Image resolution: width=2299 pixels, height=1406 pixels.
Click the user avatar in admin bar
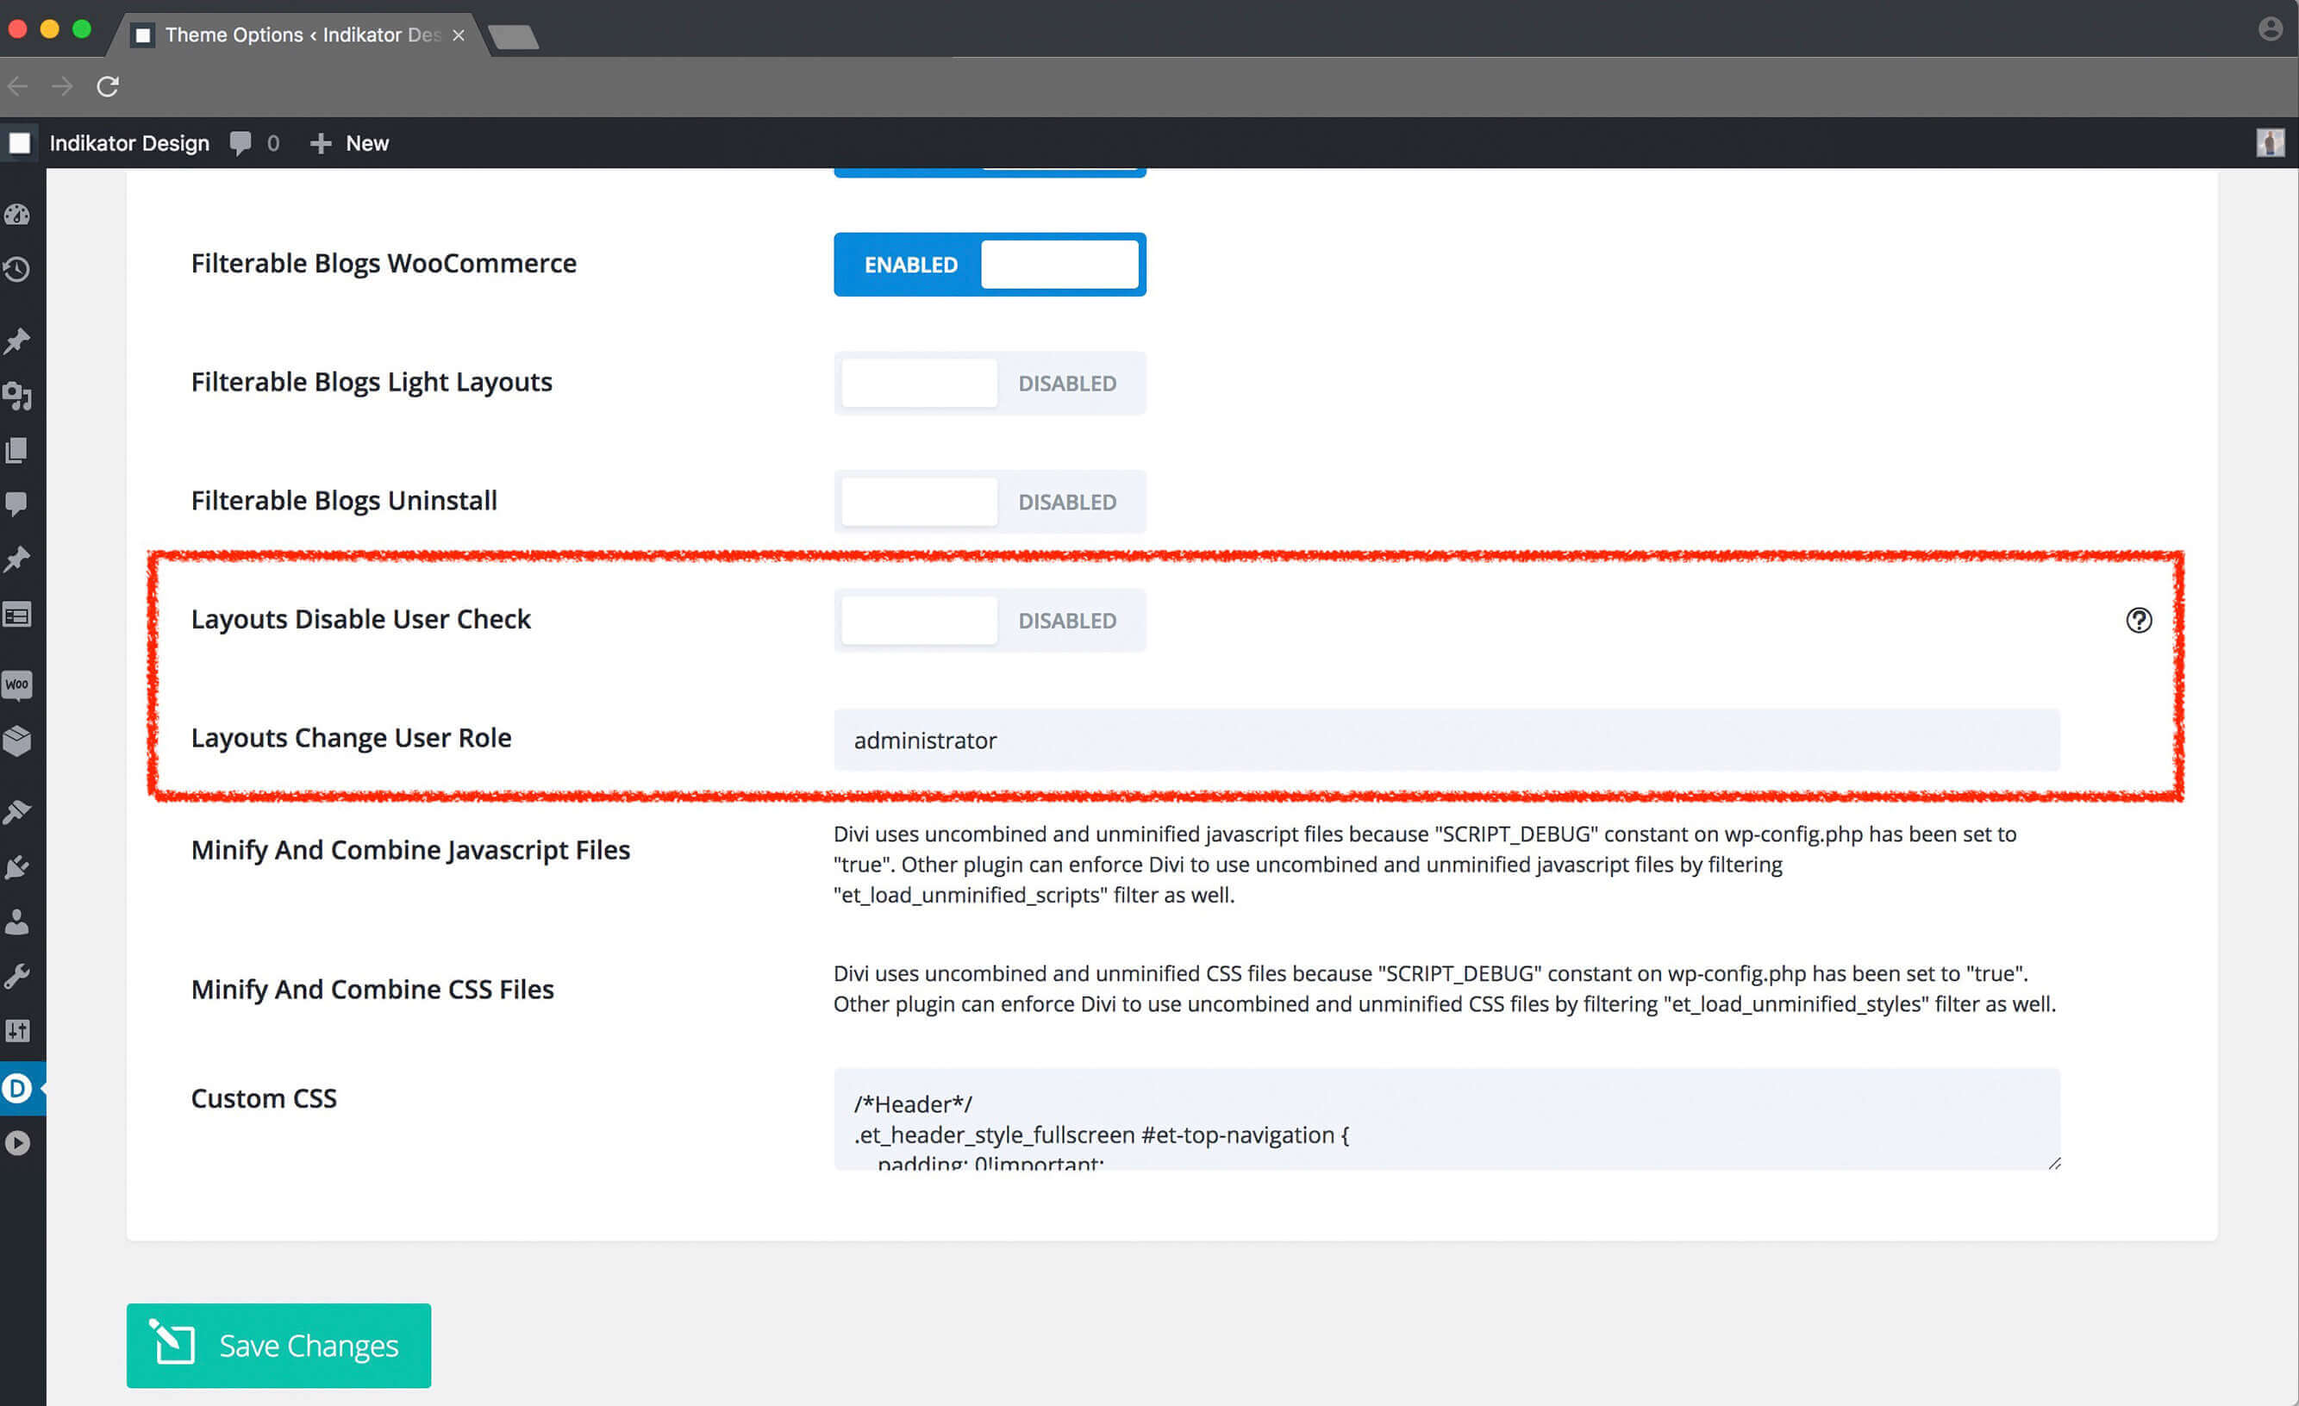click(x=2270, y=143)
